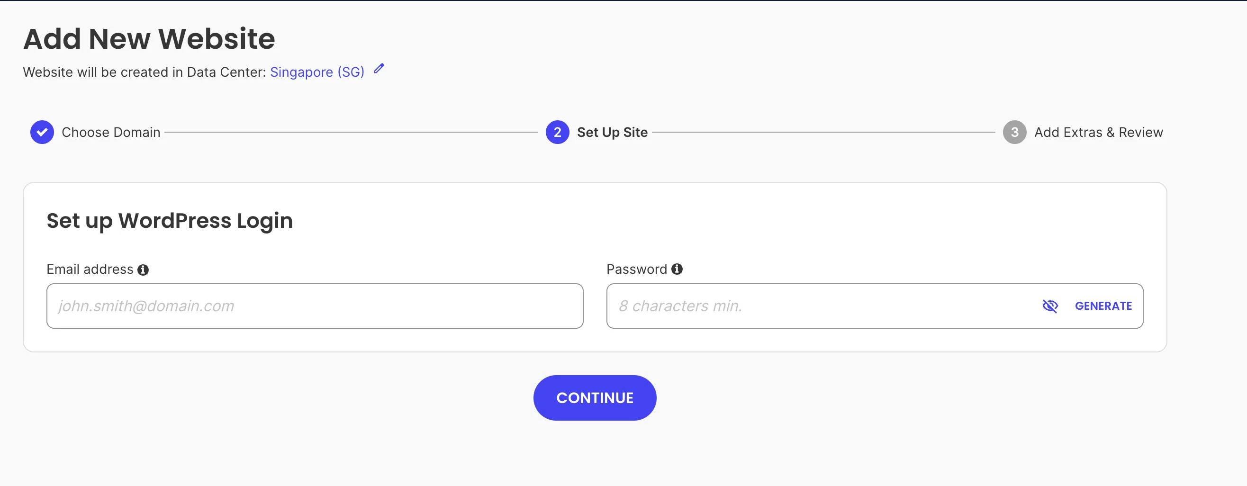Screen dimensions: 1247x486
Task: Click the step 2 number circle
Action: tap(557, 132)
